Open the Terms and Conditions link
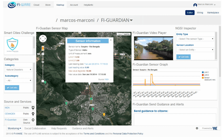This screenshot has width=222, height=140. tap(94, 134)
